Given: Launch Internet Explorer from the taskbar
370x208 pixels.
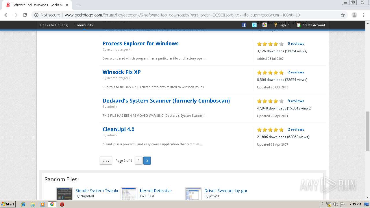Looking at the screenshot, I should pyautogui.click(x=23, y=204).
